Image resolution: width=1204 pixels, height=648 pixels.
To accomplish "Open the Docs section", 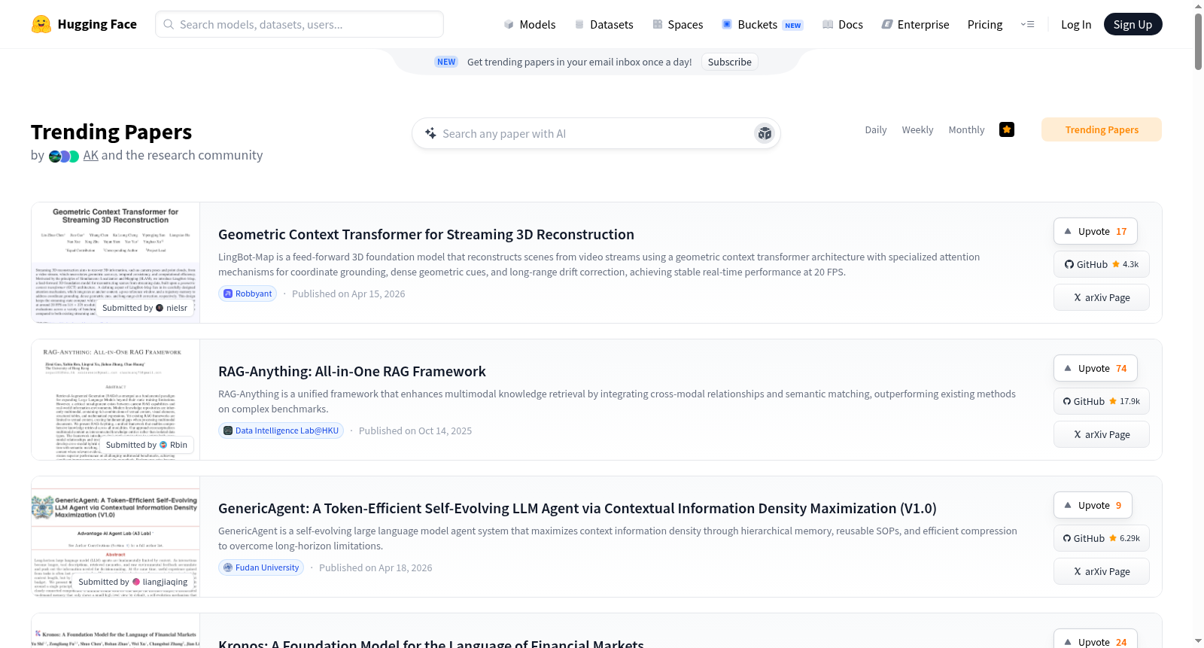I will pyautogui.click(x=843, y=25).
